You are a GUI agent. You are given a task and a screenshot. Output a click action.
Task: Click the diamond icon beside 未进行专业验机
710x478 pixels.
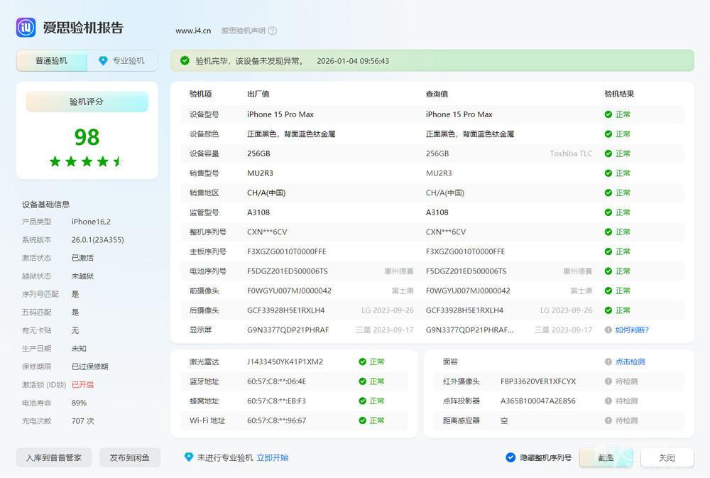(x=188, y=457)
